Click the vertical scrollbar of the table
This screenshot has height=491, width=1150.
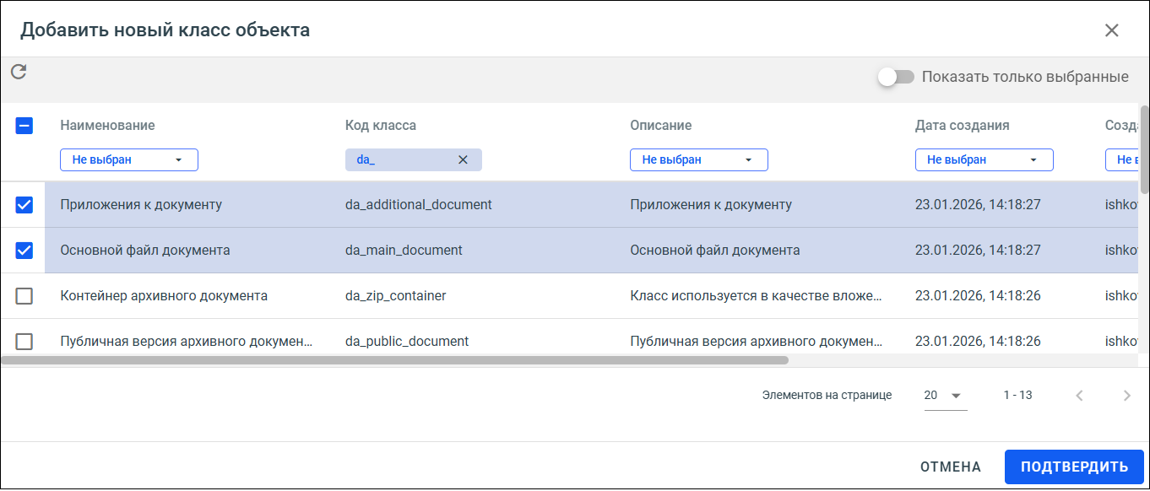pyautogui.click(x=1145, y=149)
